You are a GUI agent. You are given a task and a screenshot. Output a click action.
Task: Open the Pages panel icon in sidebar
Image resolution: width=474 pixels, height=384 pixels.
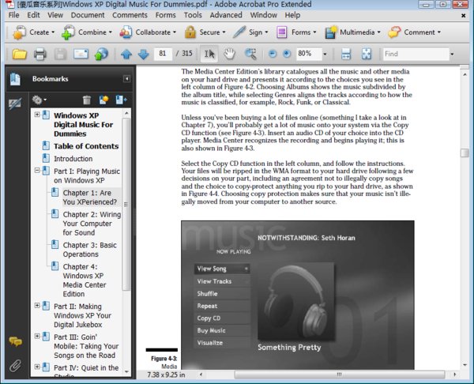pyautogui.click(x=15, y=79)
